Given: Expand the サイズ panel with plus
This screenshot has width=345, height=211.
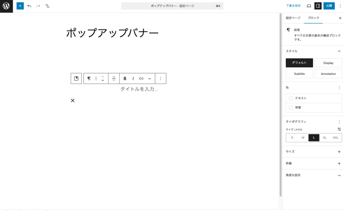Looking at the screenshot, I should 339,152.
